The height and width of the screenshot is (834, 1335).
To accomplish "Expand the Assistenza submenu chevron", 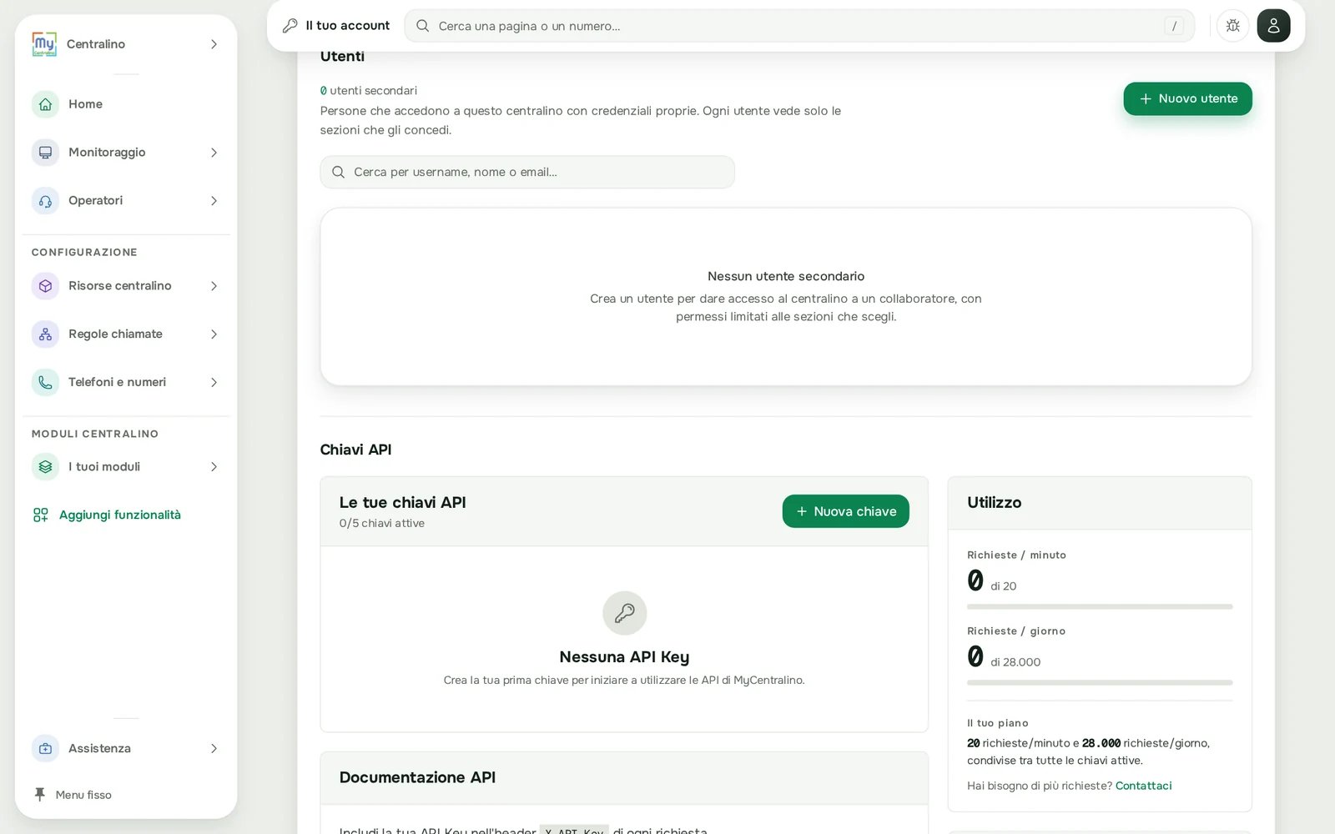I will click(x=214, y=749).
